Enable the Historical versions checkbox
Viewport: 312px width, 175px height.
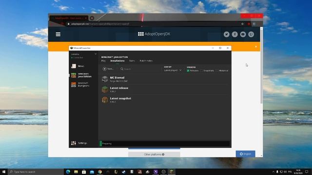pyautogui.click(x=217, y=70)
